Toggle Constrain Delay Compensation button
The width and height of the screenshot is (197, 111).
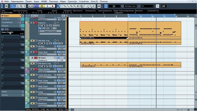[x=6, y=6]
